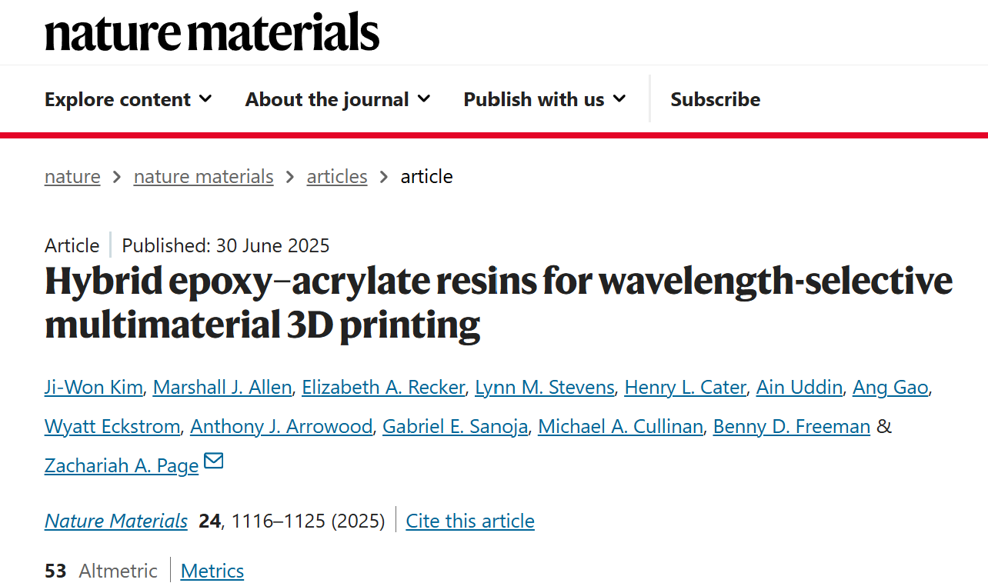Viewport: 988px width, 583px height.
Task: Click corresponding author Zachariah A. Page
Action: (122, 465)
